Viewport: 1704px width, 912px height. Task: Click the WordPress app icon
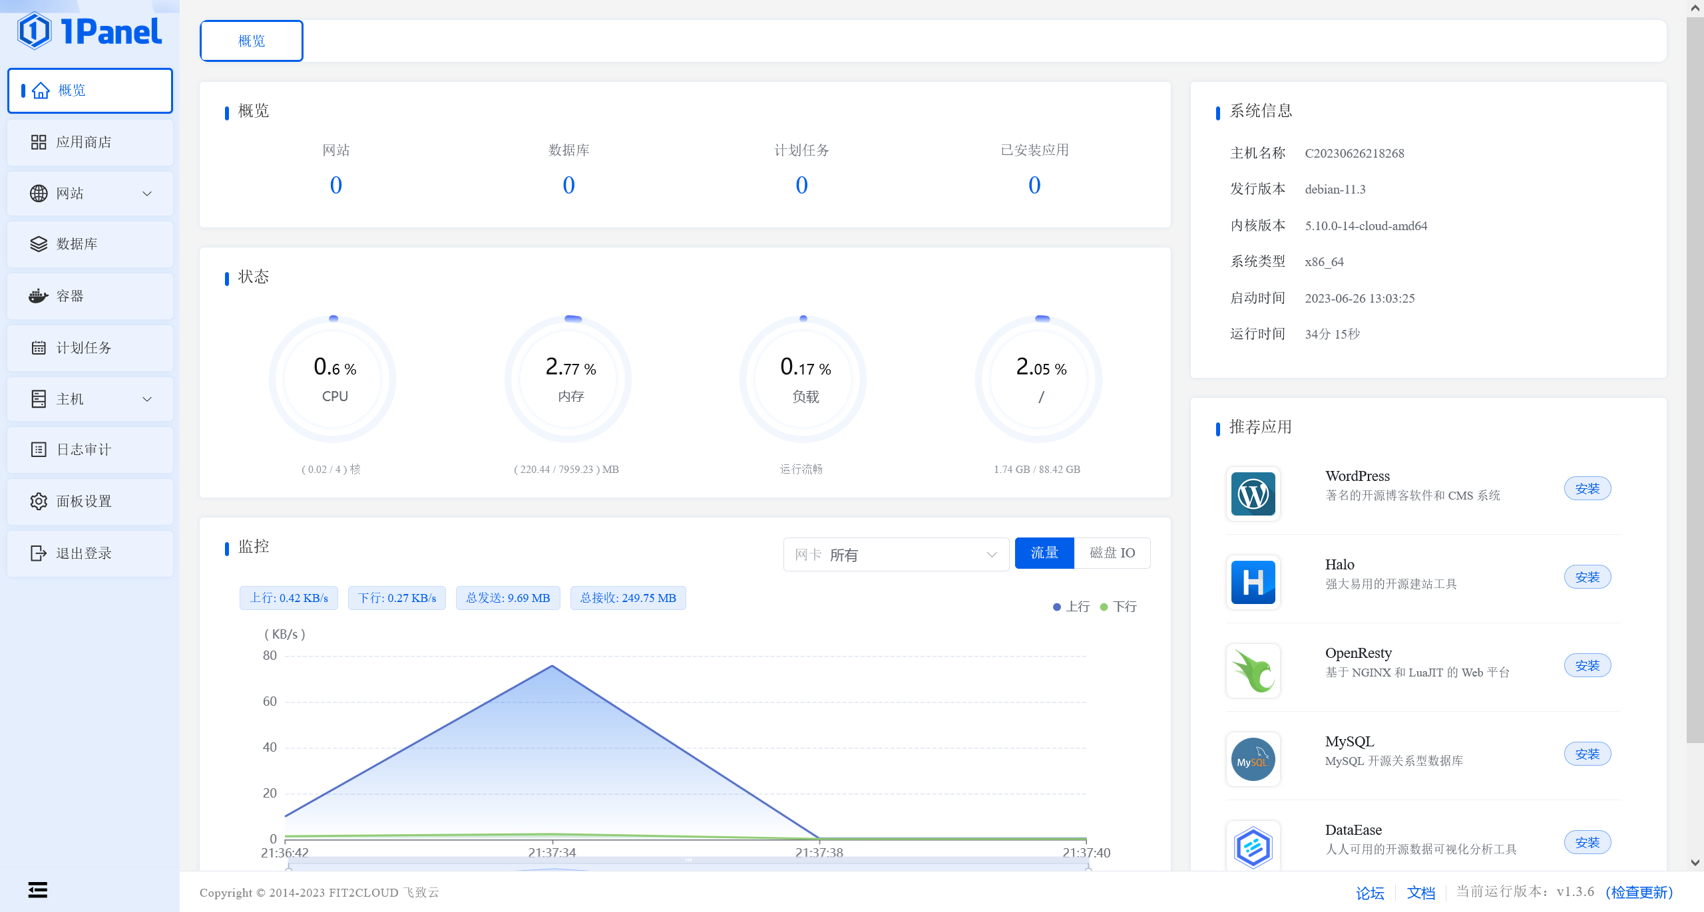[x=1253, y=494]
